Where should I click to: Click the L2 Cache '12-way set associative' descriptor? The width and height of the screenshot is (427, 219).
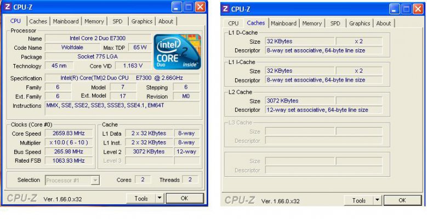click(323, 110)
